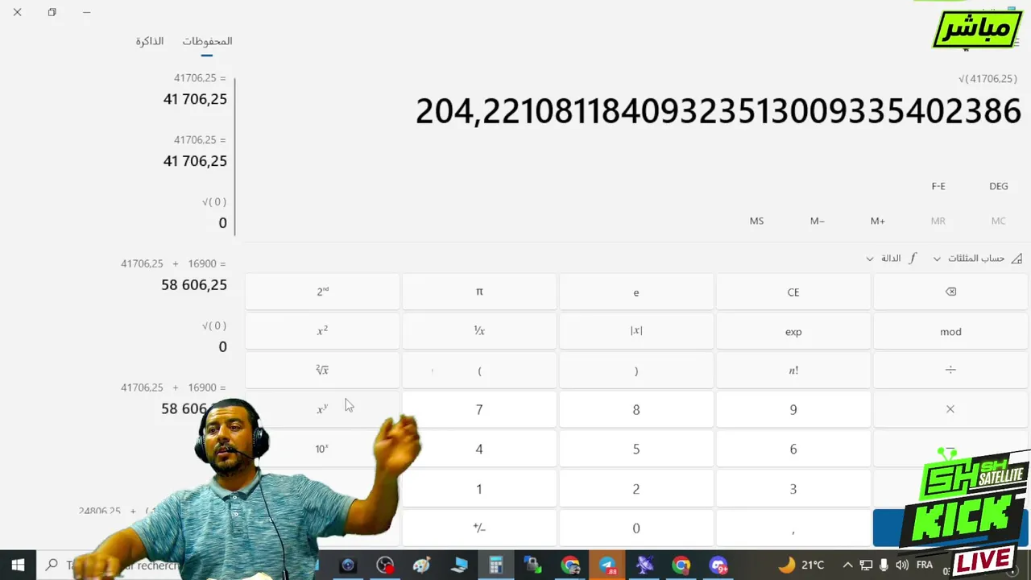
Task: Open the Windows Start menu
Action: pos(18,565)
